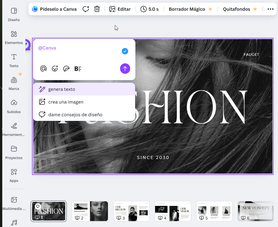Open the Subidos panel

point(14,106)
